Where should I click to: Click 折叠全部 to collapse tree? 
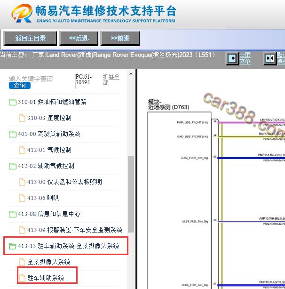pyautogui.click(x=111, y=80)
